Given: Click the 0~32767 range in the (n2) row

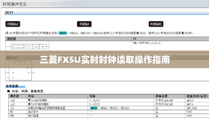Looking at the screenshot, I should click(95, 104).
